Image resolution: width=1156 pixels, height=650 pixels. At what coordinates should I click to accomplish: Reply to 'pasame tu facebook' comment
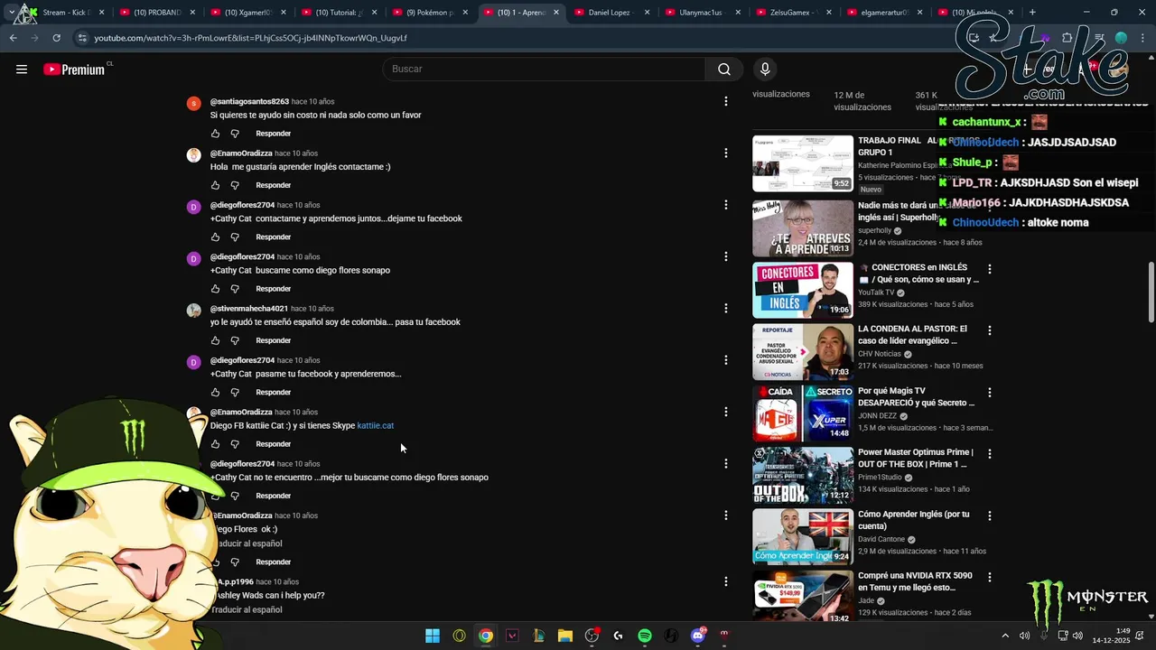(x=273, y=392)
